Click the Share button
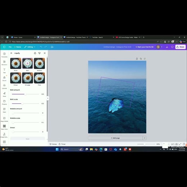 point(181,47)
